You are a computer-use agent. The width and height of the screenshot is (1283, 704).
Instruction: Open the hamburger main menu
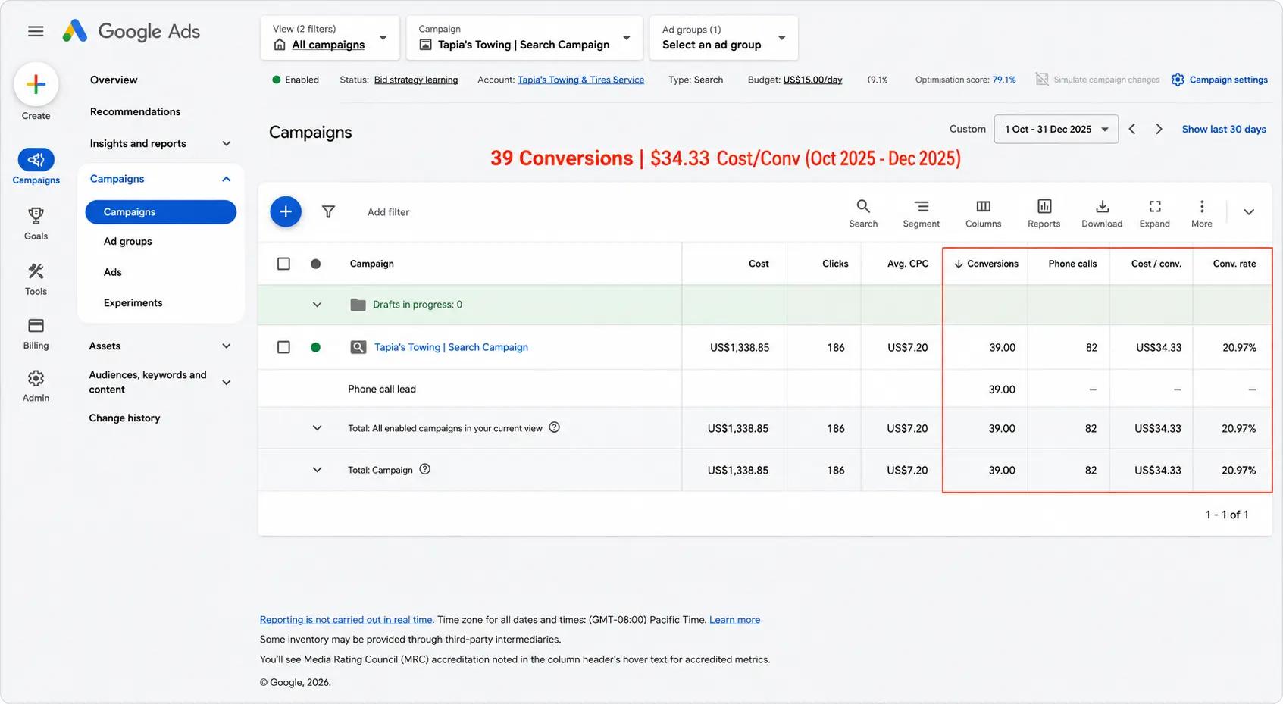[36, 31]
